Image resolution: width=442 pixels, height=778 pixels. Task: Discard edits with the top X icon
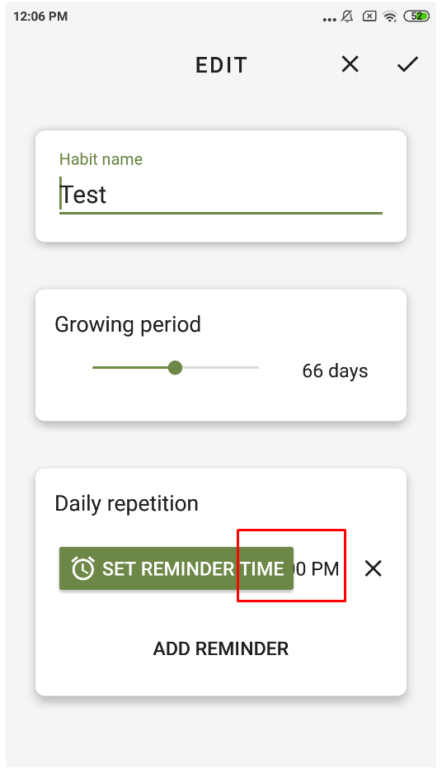tap(350, 64)
